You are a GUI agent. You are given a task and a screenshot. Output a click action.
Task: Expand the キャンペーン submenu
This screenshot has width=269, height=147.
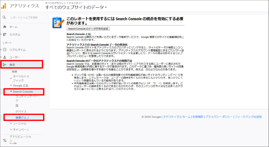pyautogui.click(x=21, y=130)
